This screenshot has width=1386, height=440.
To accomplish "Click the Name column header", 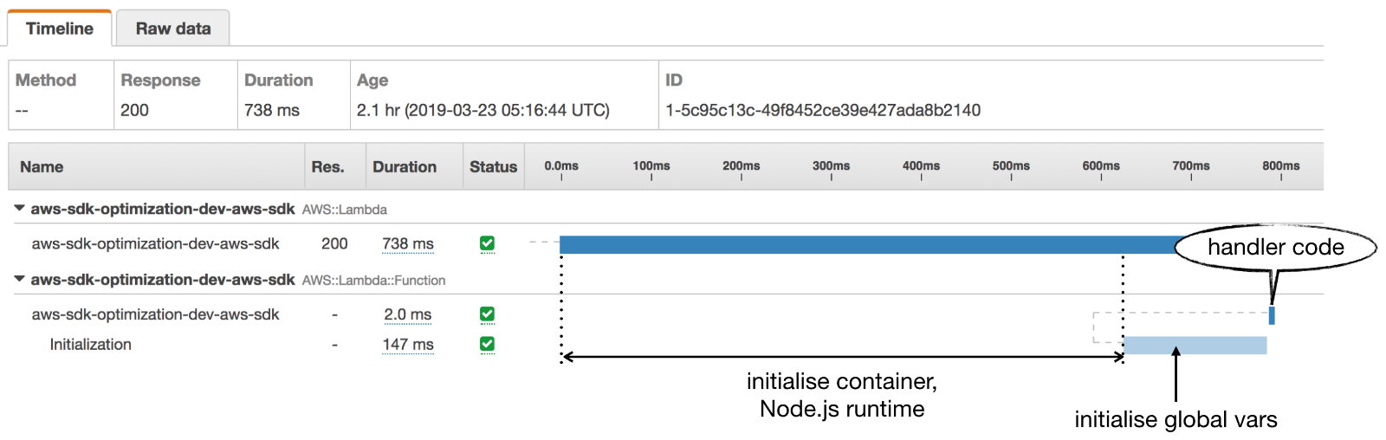I will tap(42, 167).
